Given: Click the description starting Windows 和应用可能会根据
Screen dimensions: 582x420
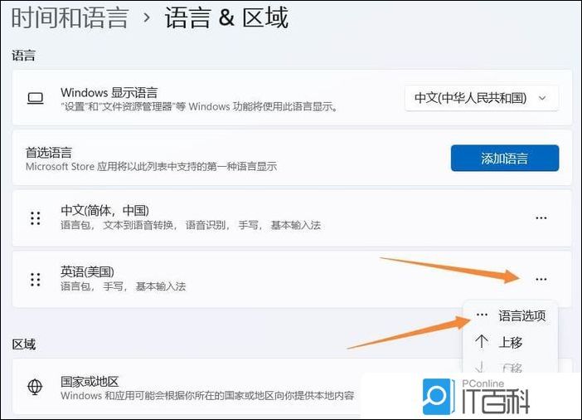Looking at the screenshot, I should pyautogui.click(x=207, y=395).
